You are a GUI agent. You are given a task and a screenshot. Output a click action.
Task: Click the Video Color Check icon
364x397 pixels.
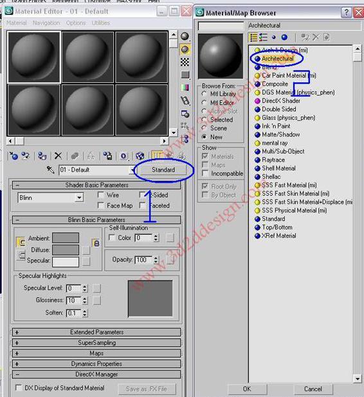pyautogui.click(x=185, y=88)
